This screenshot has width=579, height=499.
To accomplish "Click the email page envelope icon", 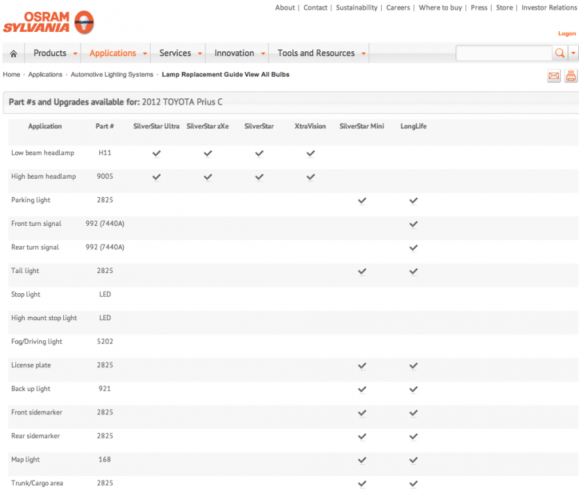I will tap(554, 76).
